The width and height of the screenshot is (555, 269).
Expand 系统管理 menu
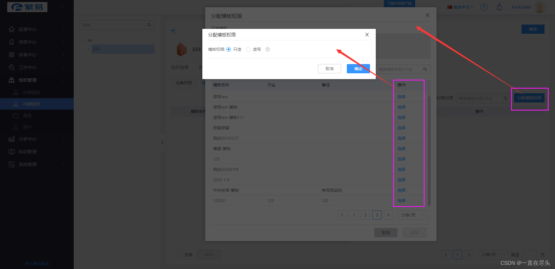(x=37, y=164)
